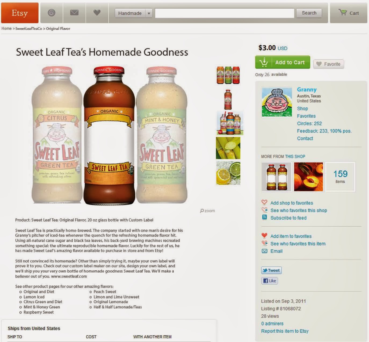Open SweetLeafTeaCo breadcrumb link
369x342 pixels.
(x=29, y=28)
